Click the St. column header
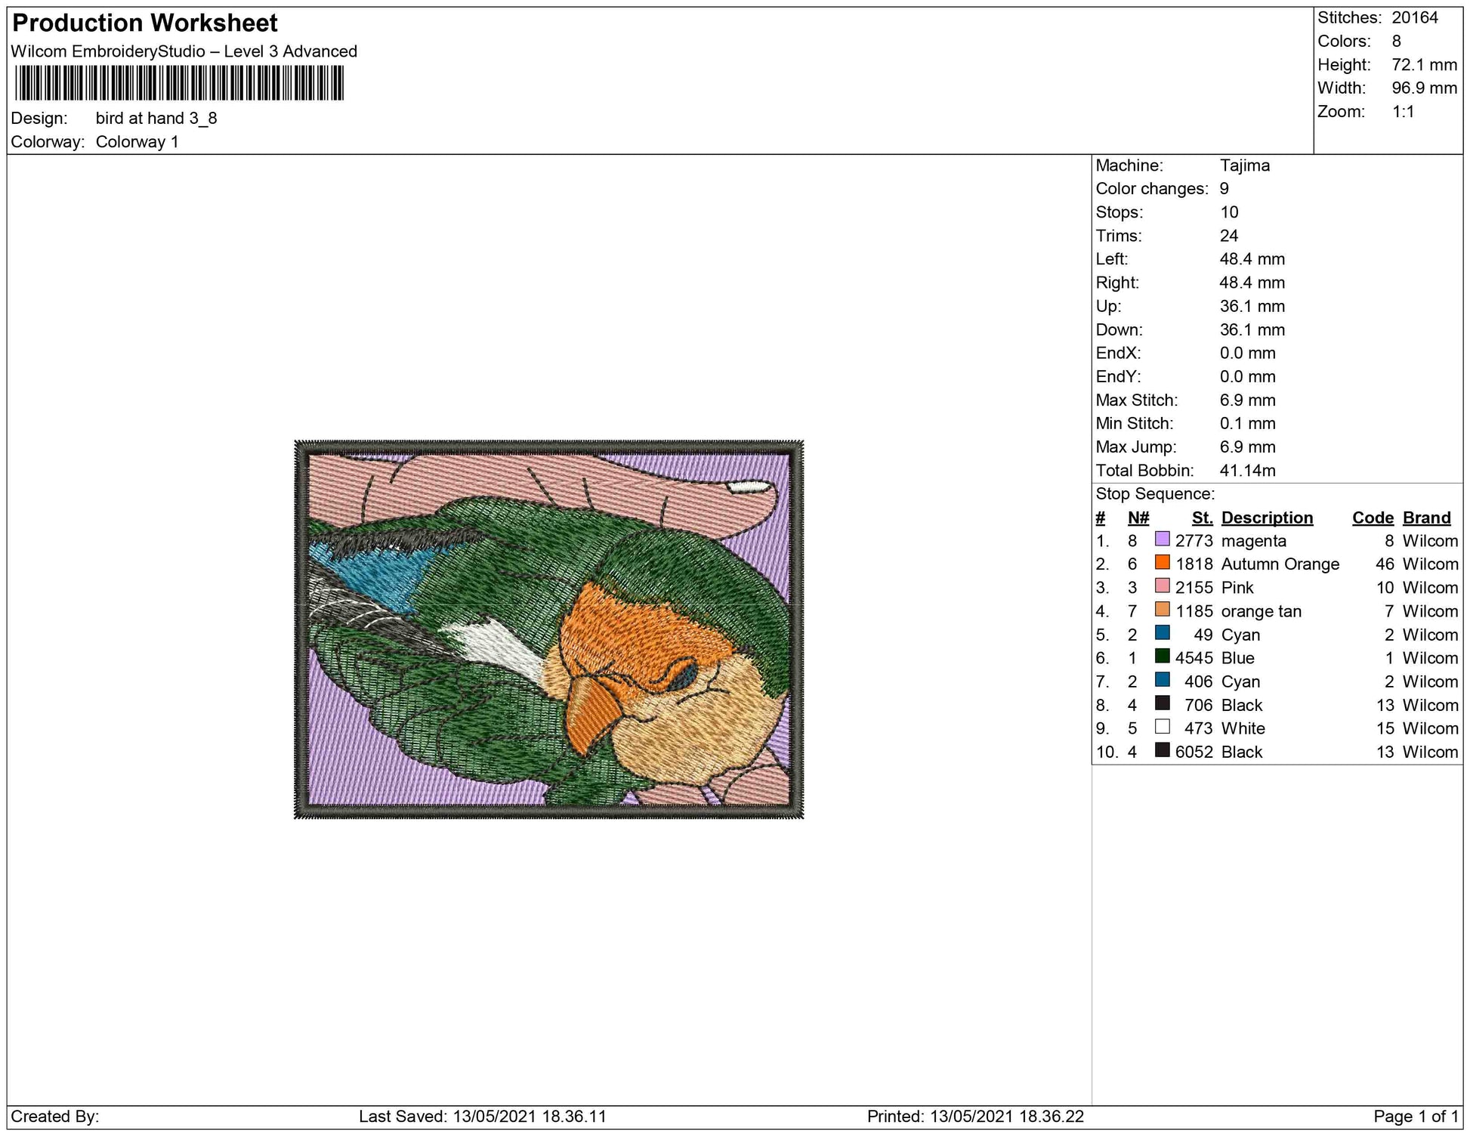 click(1202, 518)
